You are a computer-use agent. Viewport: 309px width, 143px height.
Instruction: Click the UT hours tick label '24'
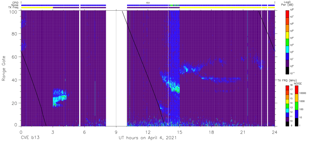275,132
